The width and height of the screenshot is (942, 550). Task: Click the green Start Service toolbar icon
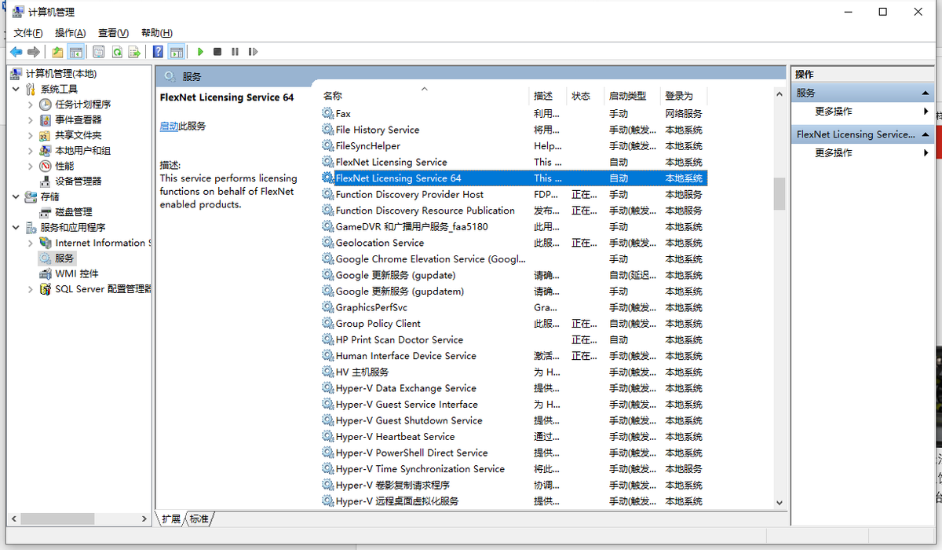(201, 52)
